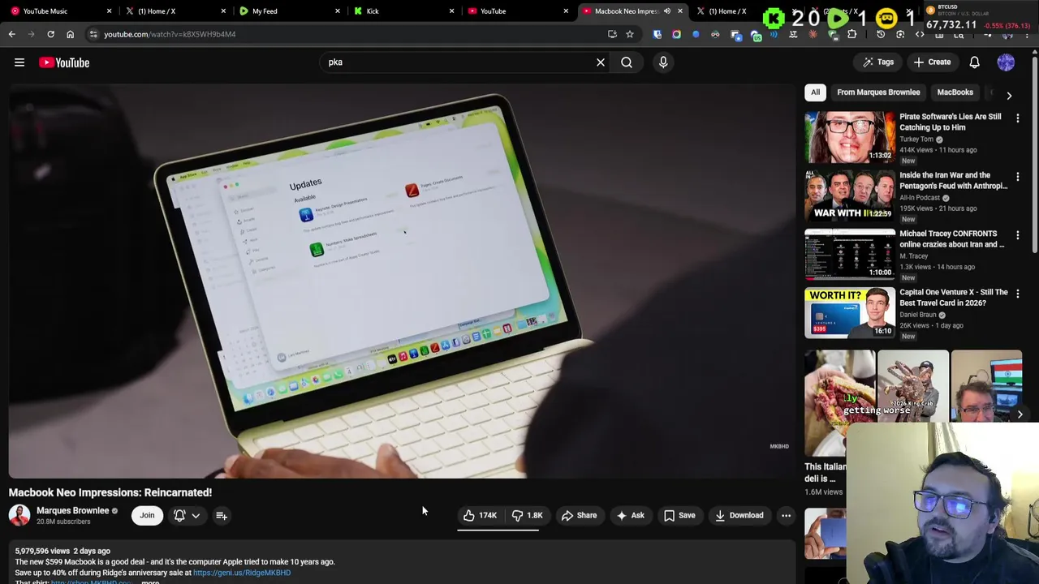This screenshot has width=1039, height=584.
Task: Reload the page
Action: pyautogui.click(x=50, y=34)
